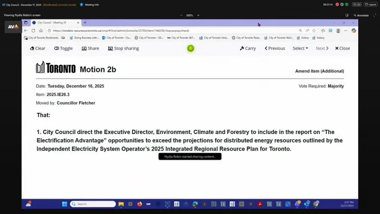The image size is (380, 214).
Task: Open Google Chrome from taskbar
Action: click(316, 204)
